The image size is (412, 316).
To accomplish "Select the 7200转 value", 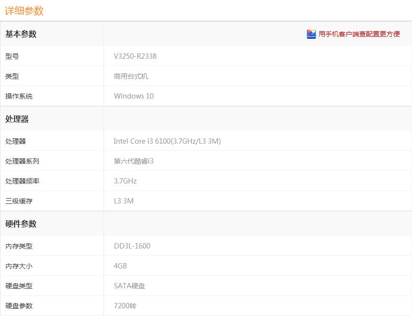I will coord(125,306).
